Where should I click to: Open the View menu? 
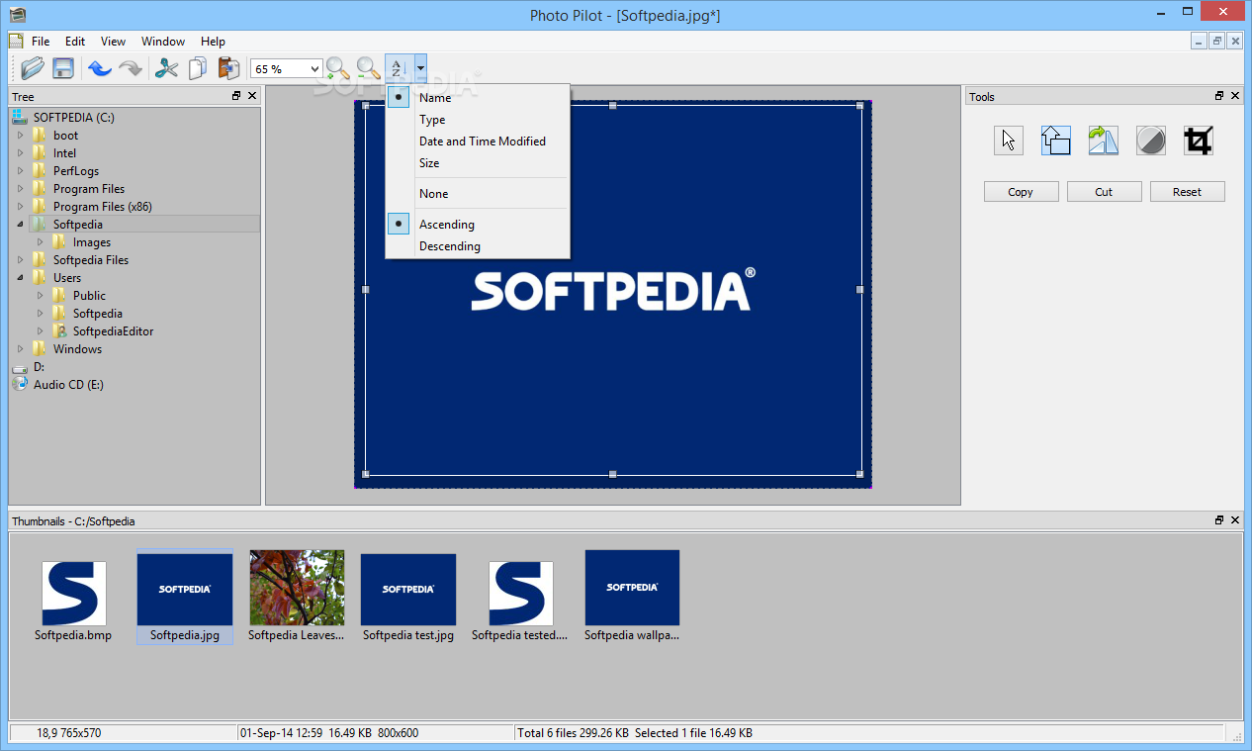click(x=113, y=42)
